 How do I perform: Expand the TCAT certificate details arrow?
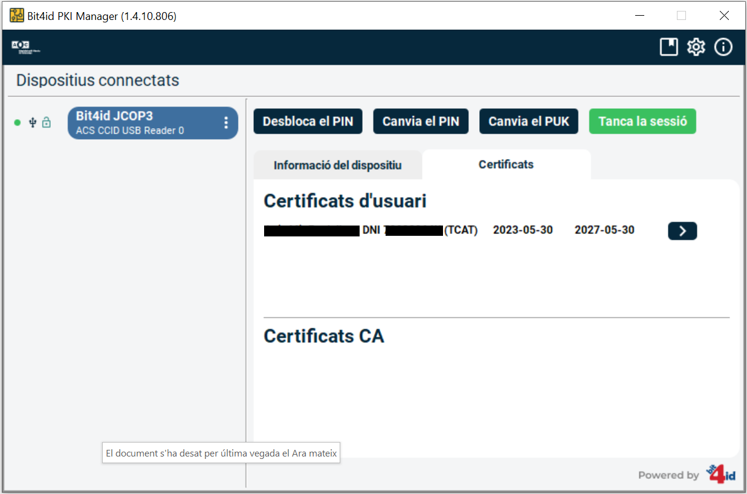(682, 231)
